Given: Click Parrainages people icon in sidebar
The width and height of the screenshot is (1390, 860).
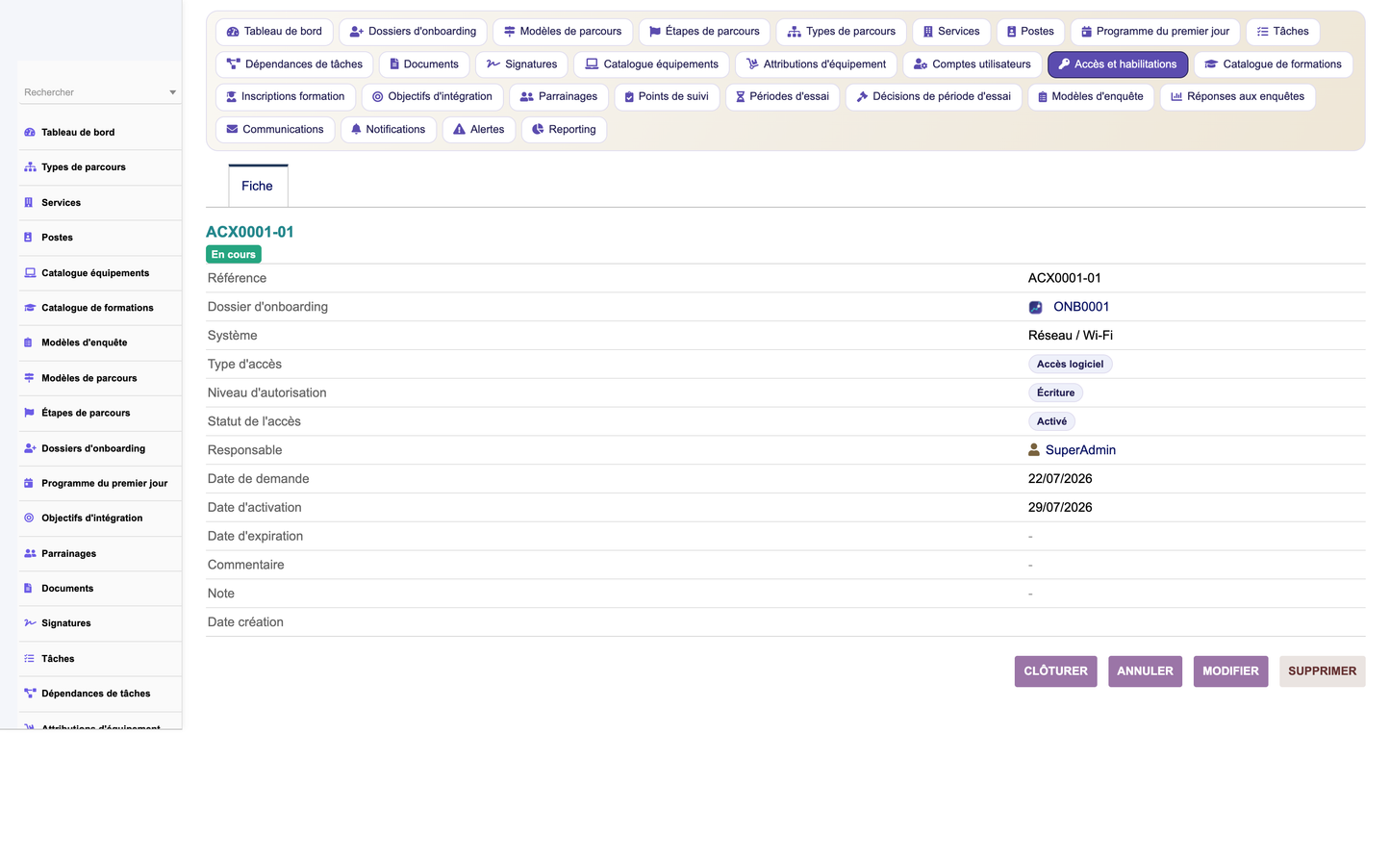Looking at the screenshot, I should pos(30,553).
